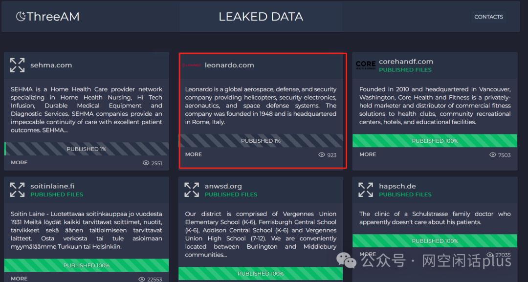
Task: Click the SEHMA Home Health Care description
Action: (x=87, y=109)
